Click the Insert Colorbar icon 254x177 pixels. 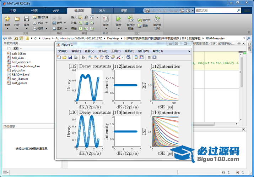(x=136, y=57)
